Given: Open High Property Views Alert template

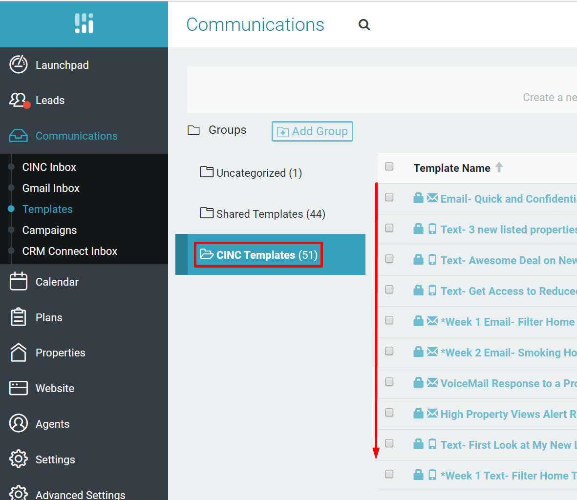Looking at the screenshot, I should 509,415.
